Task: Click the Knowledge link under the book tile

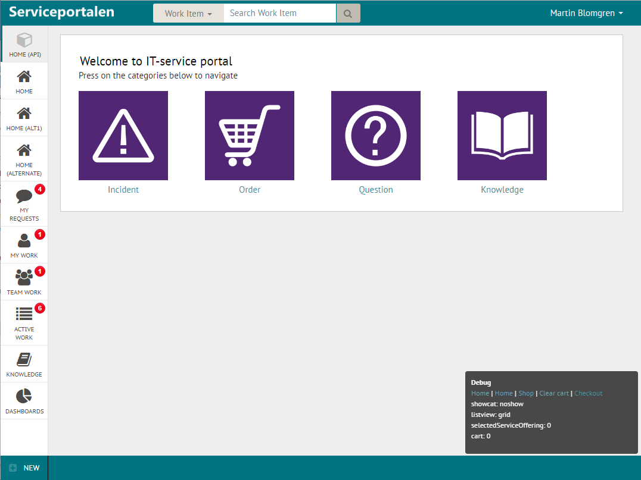Action: coord(502,190)
